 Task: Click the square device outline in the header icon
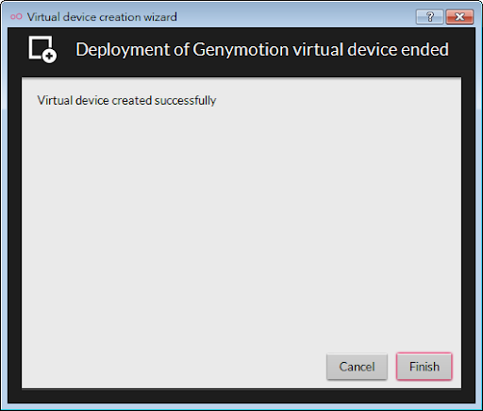(x=38, y=45)
